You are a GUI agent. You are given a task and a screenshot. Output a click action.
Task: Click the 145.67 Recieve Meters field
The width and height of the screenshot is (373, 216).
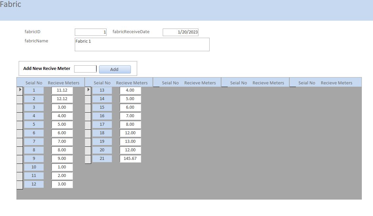coord(130,159)
